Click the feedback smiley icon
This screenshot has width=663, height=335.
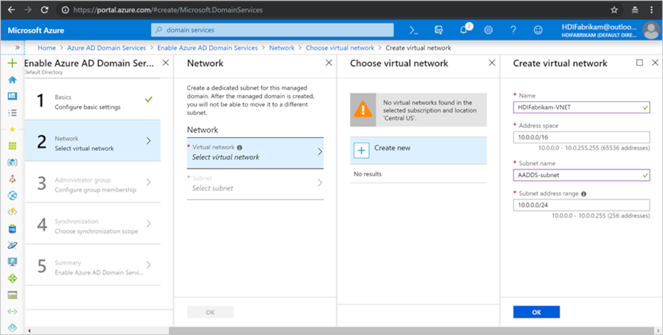coord(538,30)
